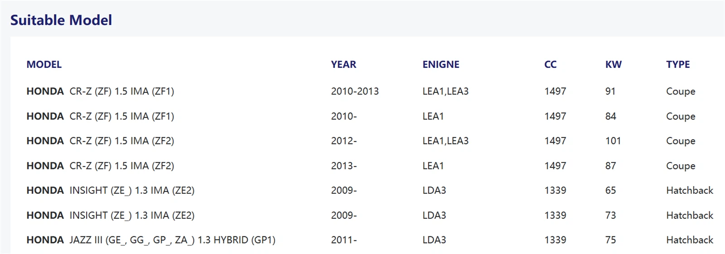The image size is (725, 254).
Task: Click the year value 2010-2013
Action: pos(355,91)
